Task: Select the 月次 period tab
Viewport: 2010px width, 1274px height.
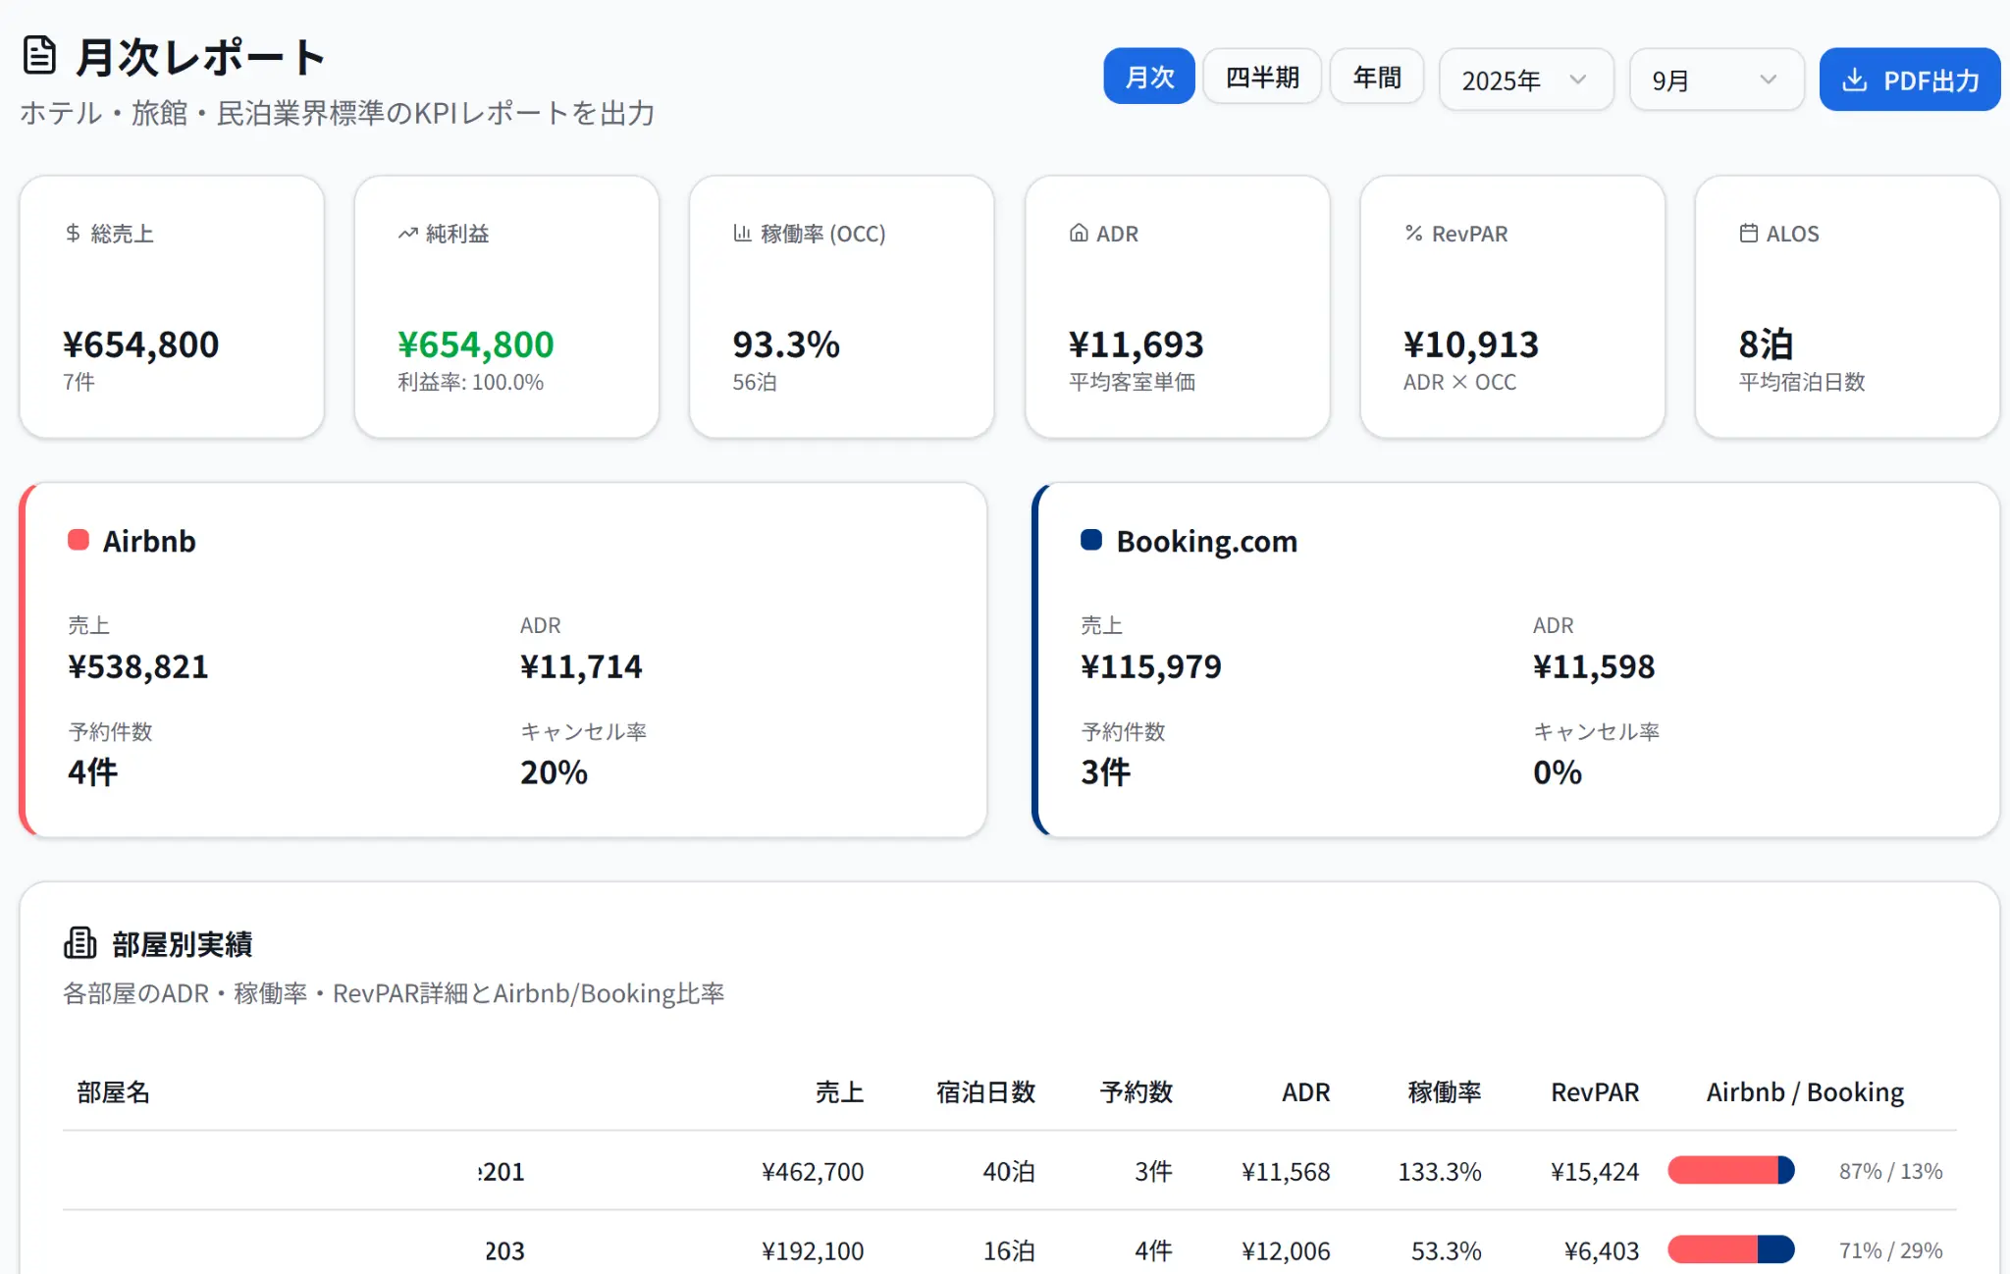Action: pos(1148,78)
